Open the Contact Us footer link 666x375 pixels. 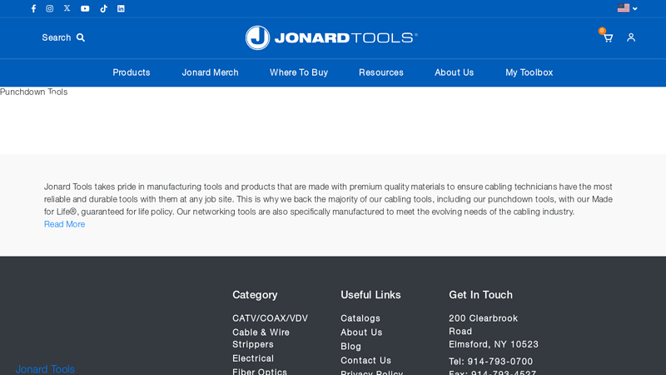(x=365, y=360)
